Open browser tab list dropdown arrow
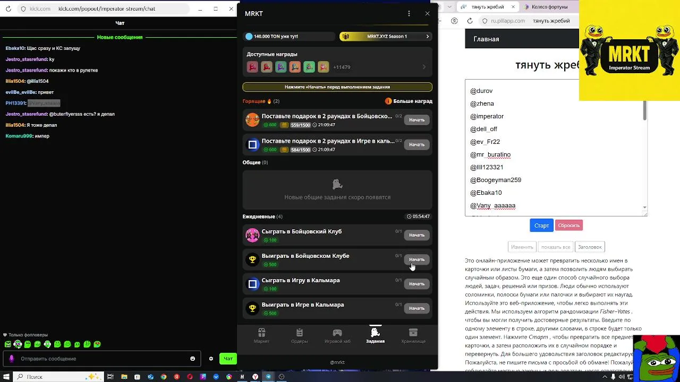This screenshot has height=382, width=680. [x=449, y=7]
